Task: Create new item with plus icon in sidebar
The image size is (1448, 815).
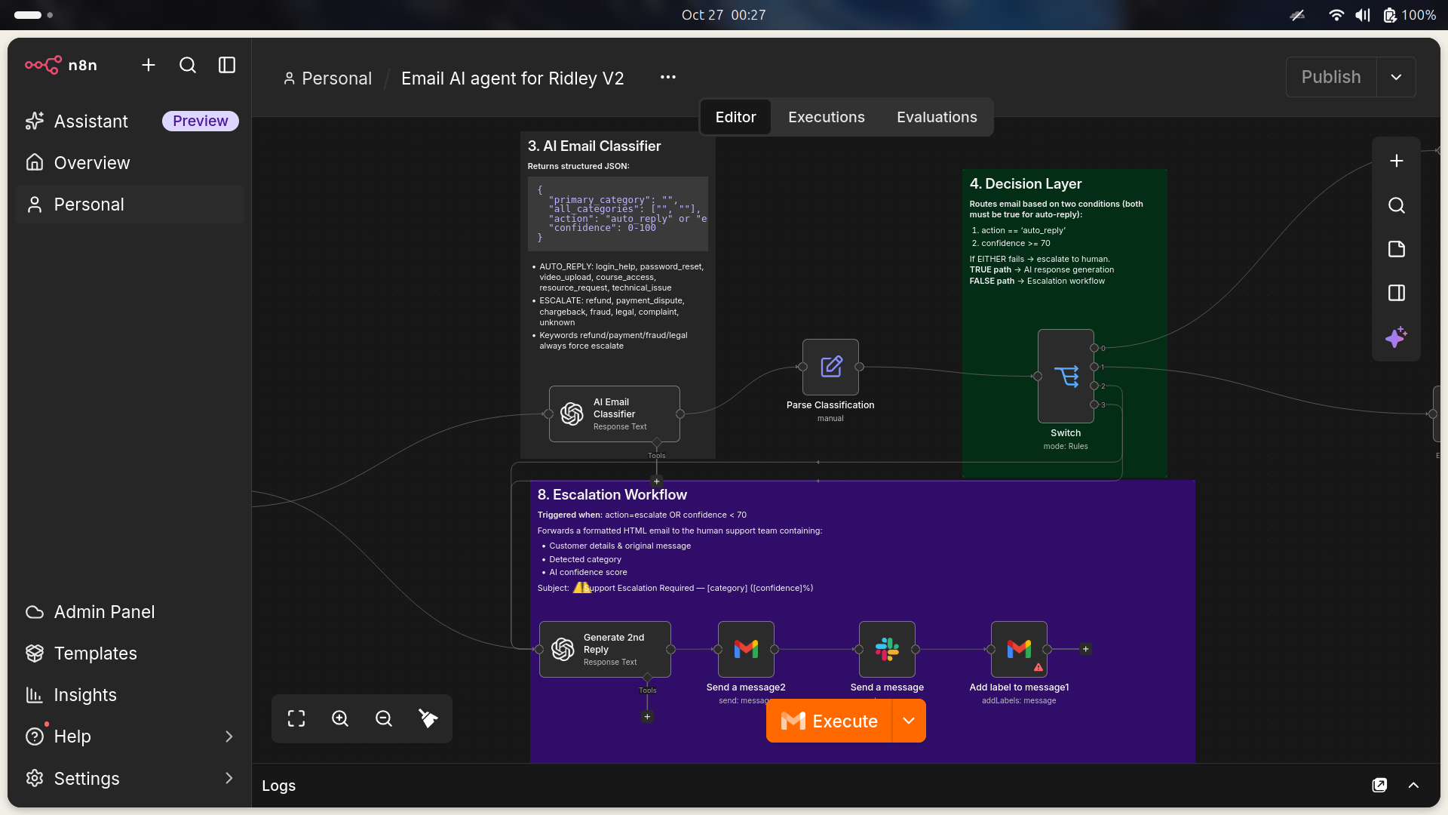Action: point(149,65)
